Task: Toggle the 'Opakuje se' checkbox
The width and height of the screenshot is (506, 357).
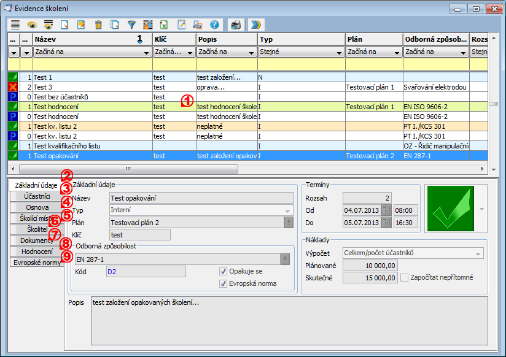Action: click(x=224, y=271)
